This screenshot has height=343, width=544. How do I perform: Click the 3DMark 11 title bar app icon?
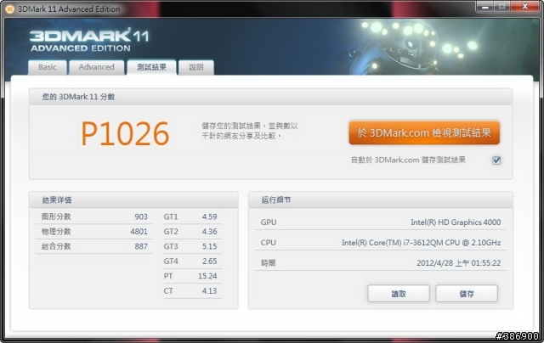[9, 9]
